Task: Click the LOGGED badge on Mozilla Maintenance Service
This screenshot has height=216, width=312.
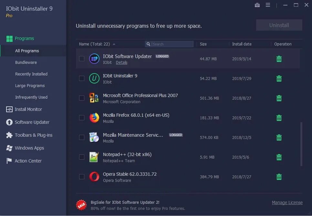Action: (176, 135)
